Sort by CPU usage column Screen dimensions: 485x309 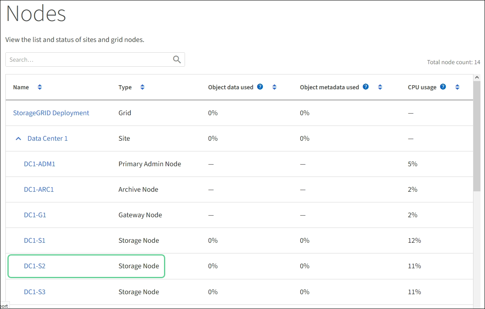tap(457, 87)
